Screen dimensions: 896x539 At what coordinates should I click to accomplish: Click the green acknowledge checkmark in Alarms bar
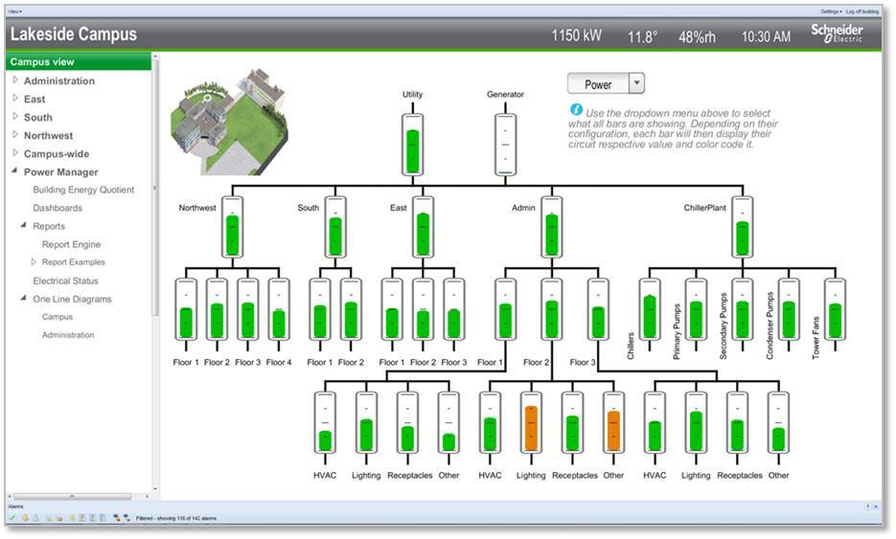pyautogui.click(x=11, y=518)
